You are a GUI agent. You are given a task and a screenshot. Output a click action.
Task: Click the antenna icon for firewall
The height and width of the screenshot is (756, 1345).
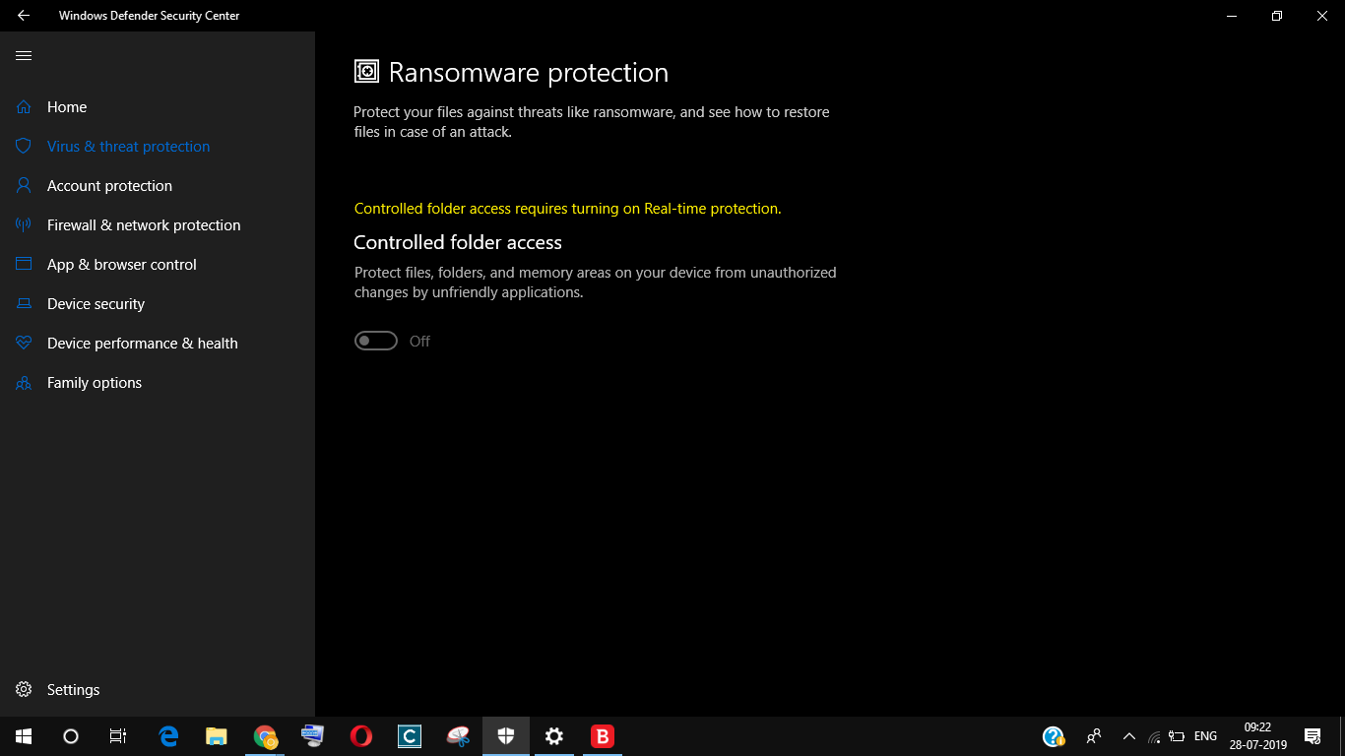pos(24,224)
